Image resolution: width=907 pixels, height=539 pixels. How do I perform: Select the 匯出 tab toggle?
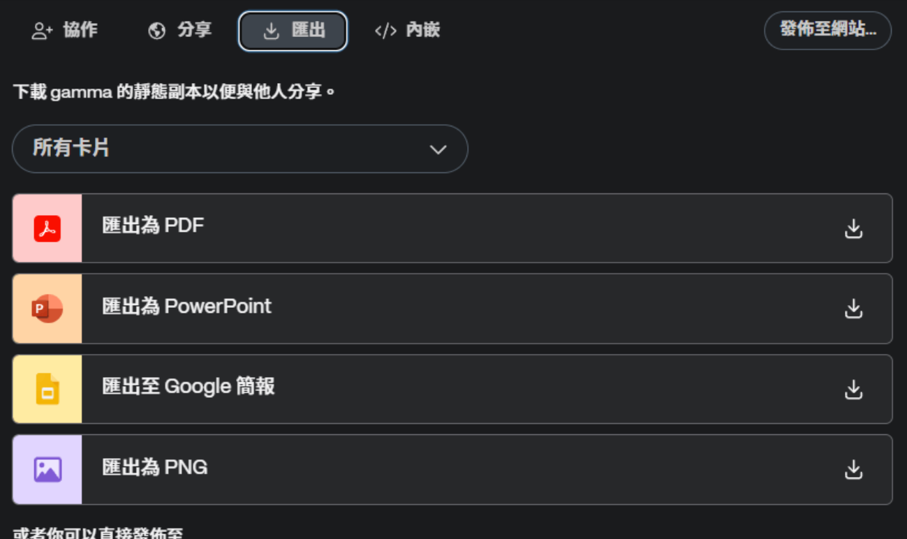pos(292,30)
